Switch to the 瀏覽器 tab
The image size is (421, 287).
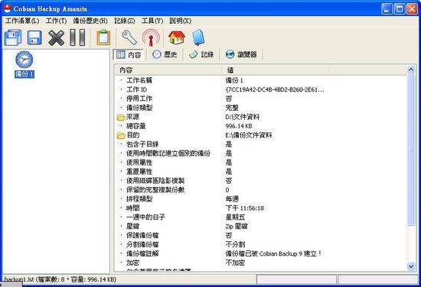[241, 55]
